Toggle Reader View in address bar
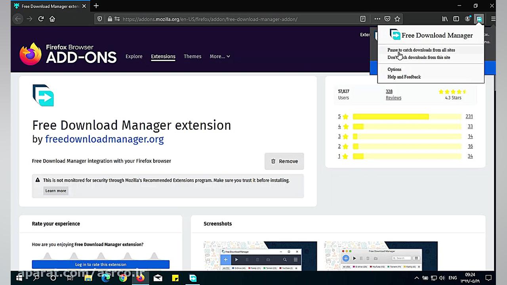The height and width of the screenshot is (285, 507). [363, 19]
